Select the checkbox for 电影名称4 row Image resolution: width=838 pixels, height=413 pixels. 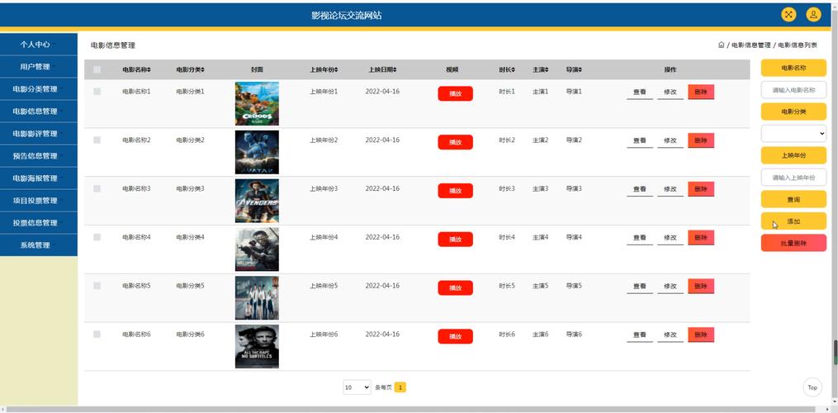tap(97, 237)
